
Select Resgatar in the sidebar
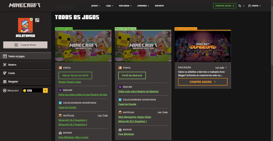pos(26,82)
